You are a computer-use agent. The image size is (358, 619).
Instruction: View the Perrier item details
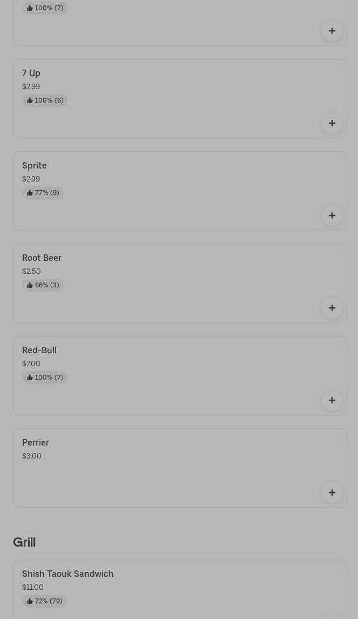coord(36,442)
